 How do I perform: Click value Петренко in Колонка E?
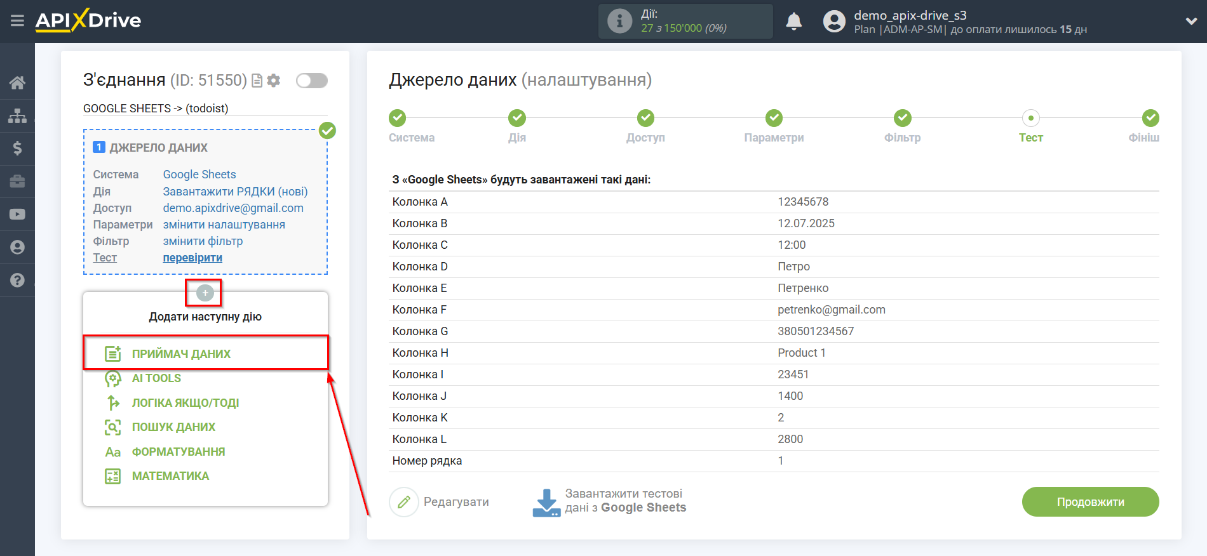(x=803, y=288)
